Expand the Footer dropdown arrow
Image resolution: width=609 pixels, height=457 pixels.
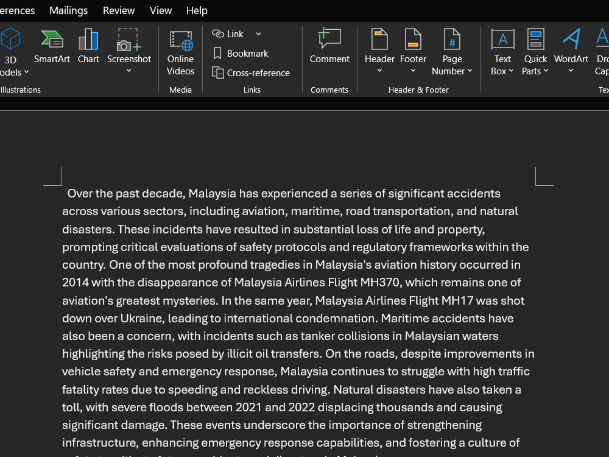tap(413, 71)
